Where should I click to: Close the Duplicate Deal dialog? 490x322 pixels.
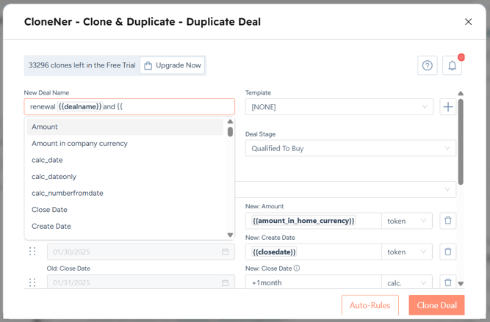tap(468, 22)
